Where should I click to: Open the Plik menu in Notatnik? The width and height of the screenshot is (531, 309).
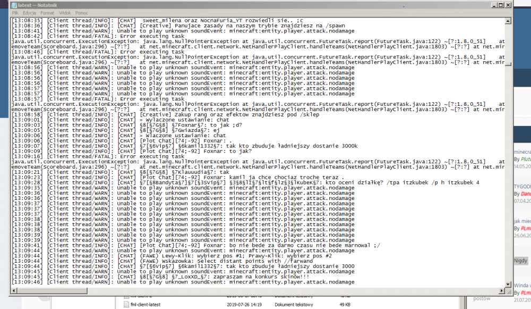tap(15, 13)
